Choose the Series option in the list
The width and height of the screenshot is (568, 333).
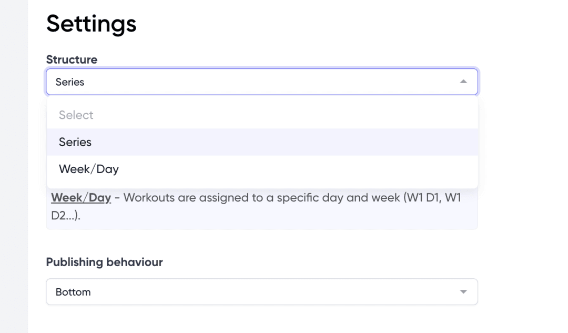[x=75, y=142]
